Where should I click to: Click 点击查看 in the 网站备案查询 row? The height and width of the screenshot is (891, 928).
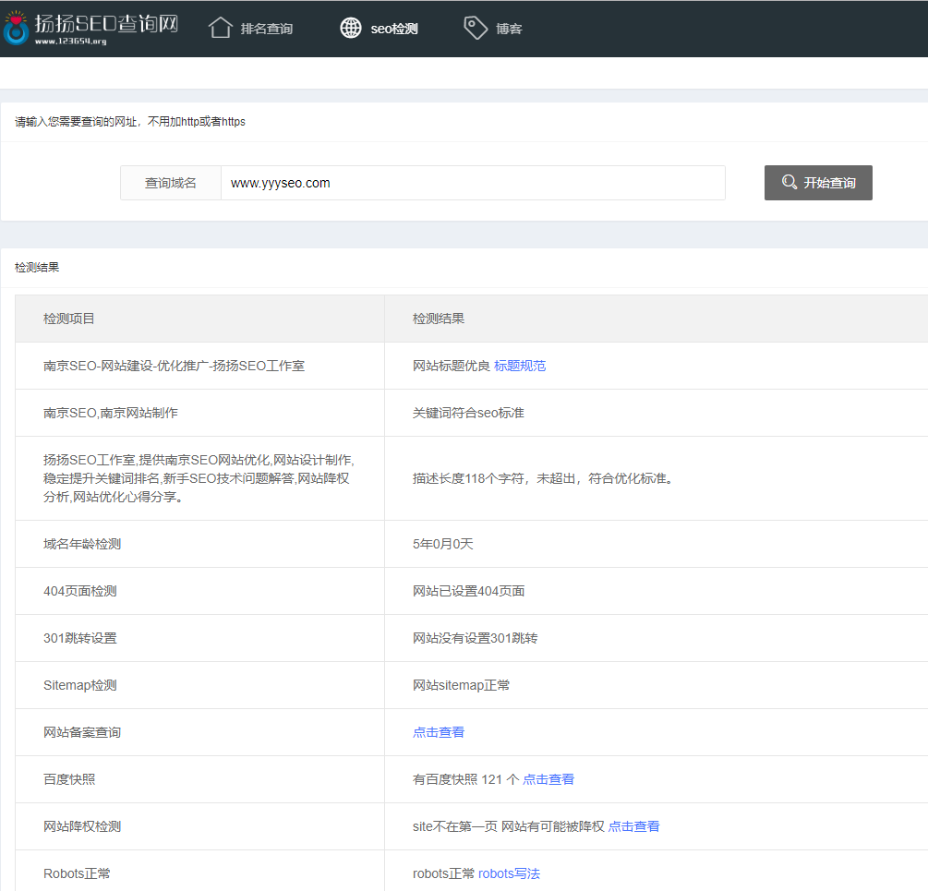[x=439, y=731]
